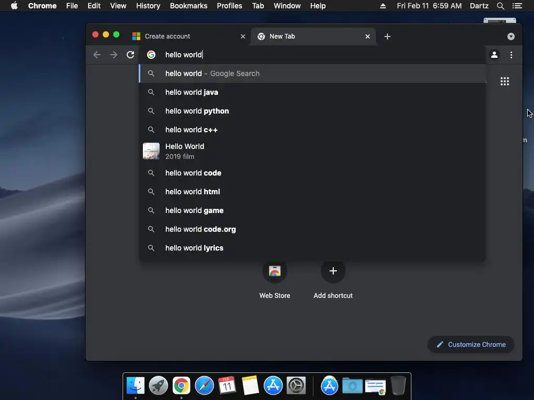Screen dimensions: 534x400
Task: Open a new tab with plus button
Action: 387,36
